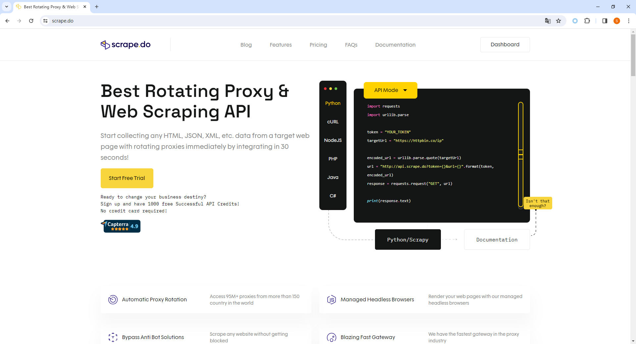Click the Python/Scrapy button
636x344 pixels.
point(408,239)
